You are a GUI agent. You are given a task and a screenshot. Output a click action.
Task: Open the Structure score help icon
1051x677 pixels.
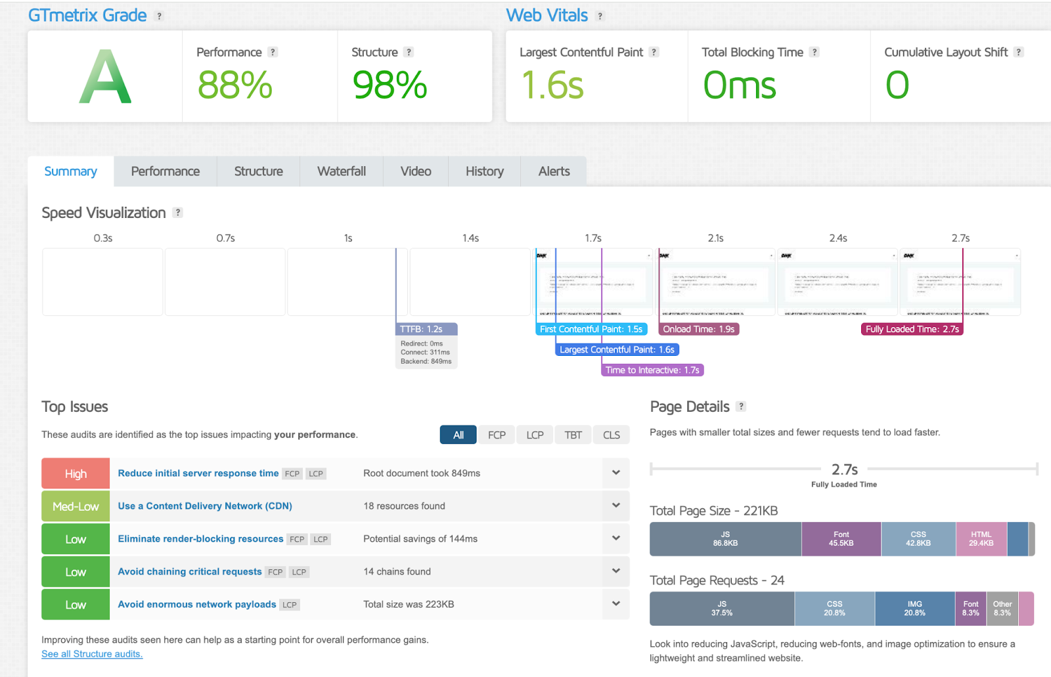[409, 52]
